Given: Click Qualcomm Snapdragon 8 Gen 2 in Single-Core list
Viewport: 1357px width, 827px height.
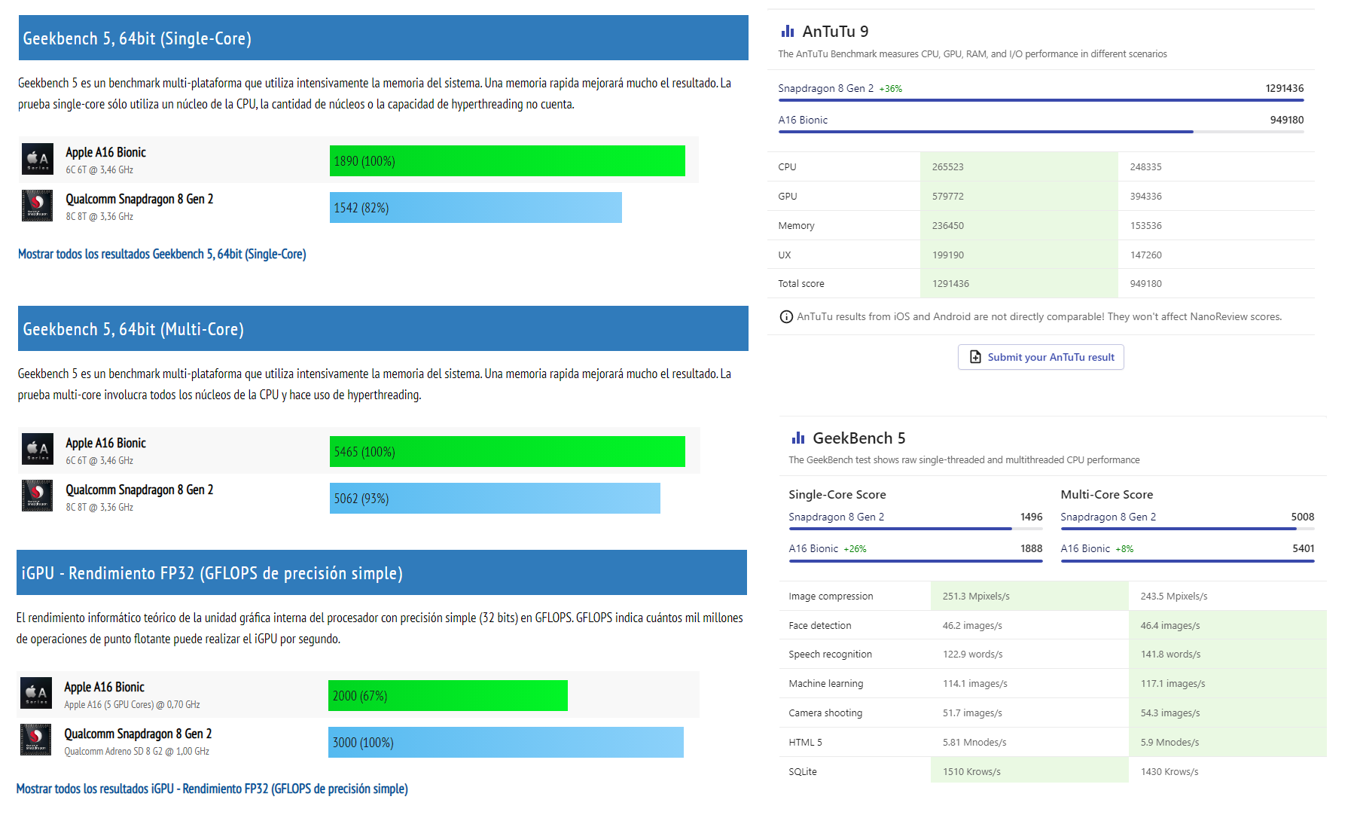Looking at the screenshot, I should coord(139,199).
